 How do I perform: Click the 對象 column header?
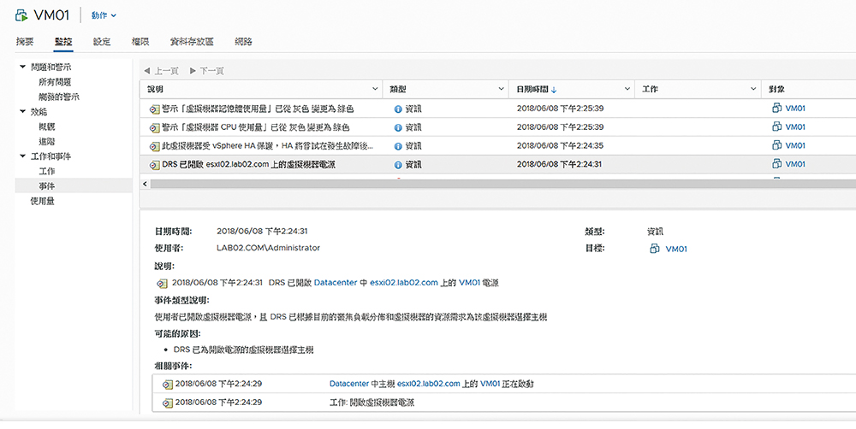tap(776, 89)
